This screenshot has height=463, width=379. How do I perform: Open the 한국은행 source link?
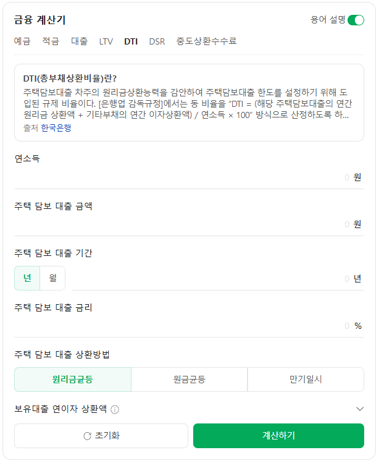[56, 128]
